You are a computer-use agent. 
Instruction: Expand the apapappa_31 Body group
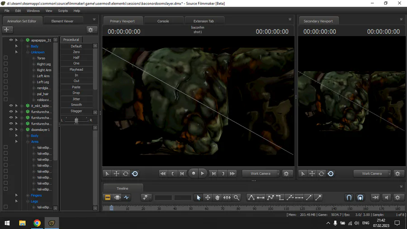[28, 46]
